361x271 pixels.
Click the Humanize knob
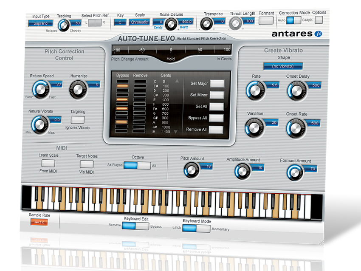pos(78,90)
